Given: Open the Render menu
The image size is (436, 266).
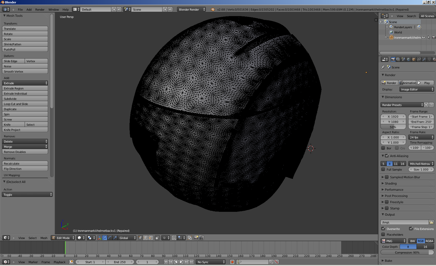Looking at the screenshot, I should 40,9.
